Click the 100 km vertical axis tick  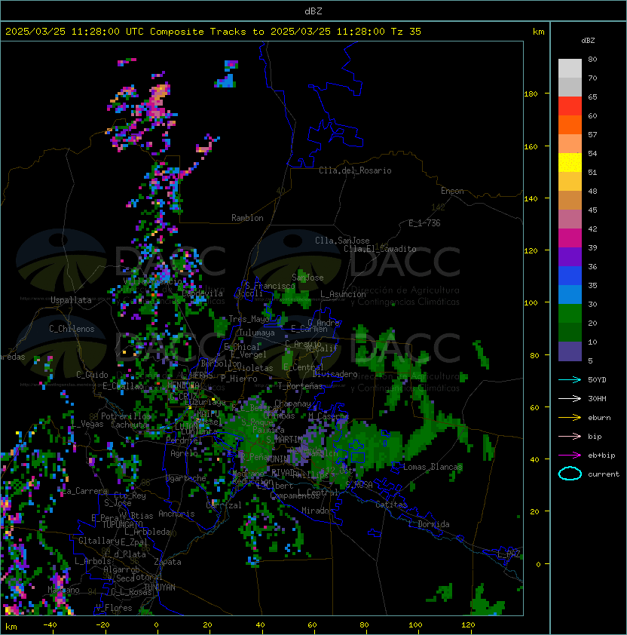(531, 302)
